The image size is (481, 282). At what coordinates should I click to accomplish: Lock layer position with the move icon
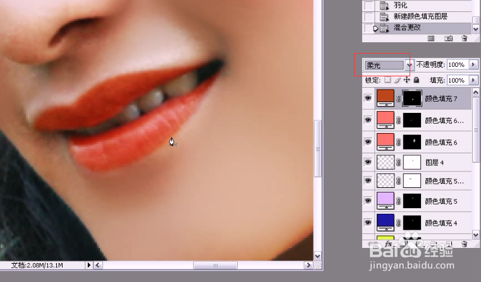407,80
